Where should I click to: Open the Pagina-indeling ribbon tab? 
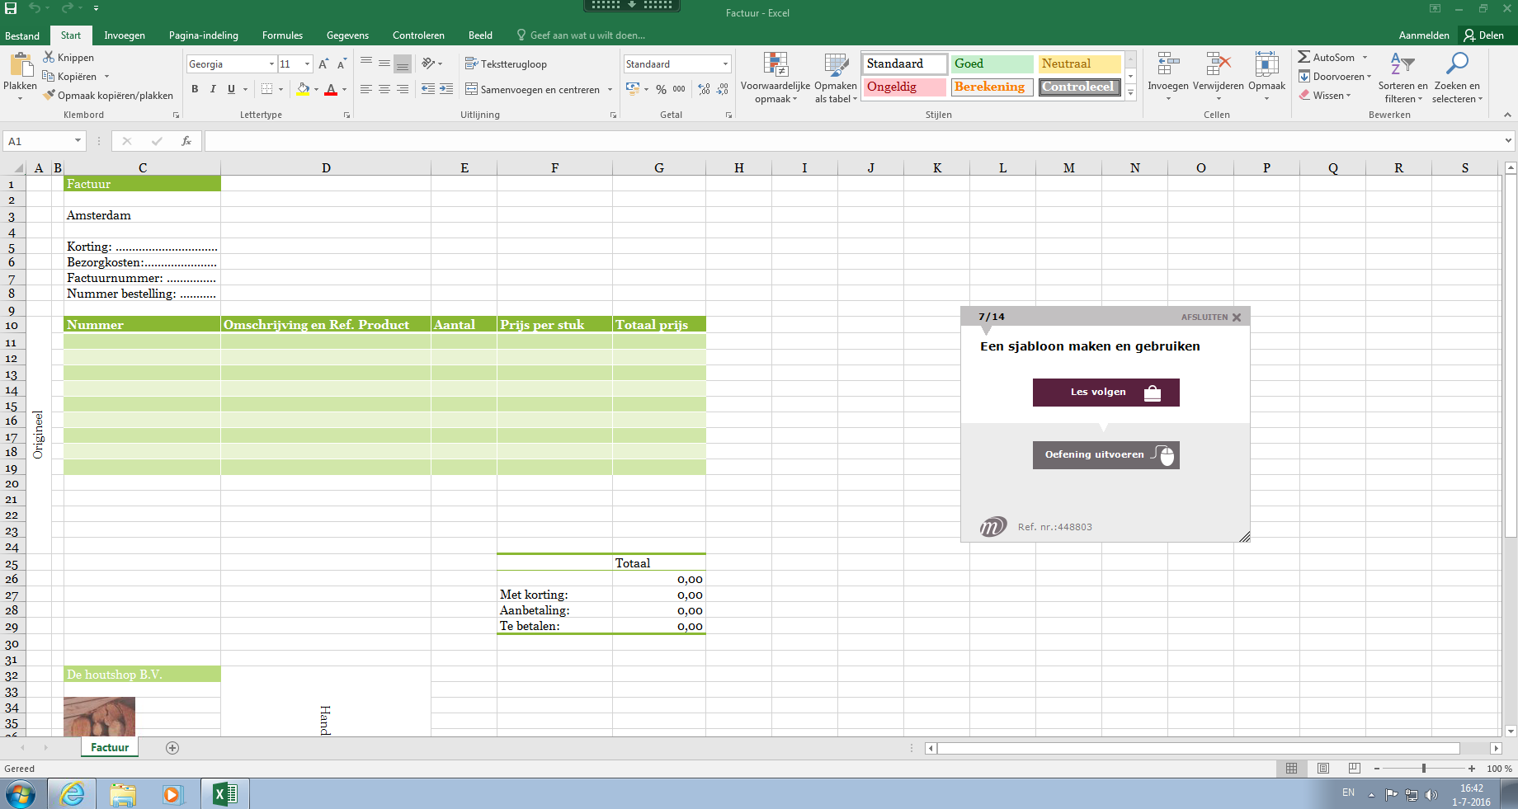pos(204,35)
